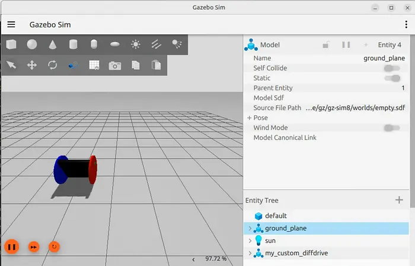This screenshot has height=266, width=415.
Task: Pause the simulation with orange button
Action: tap(11, 246)
